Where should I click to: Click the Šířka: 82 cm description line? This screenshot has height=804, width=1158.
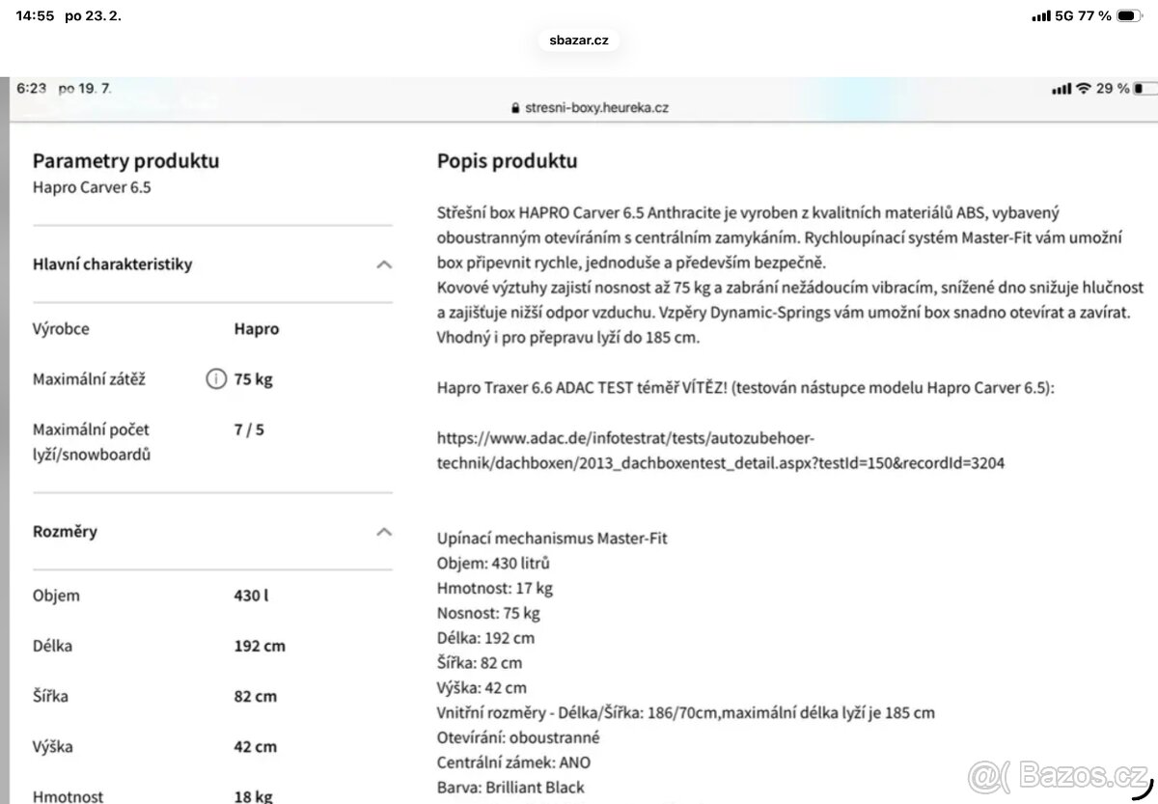pyautogui.click(x=480, y=663)
